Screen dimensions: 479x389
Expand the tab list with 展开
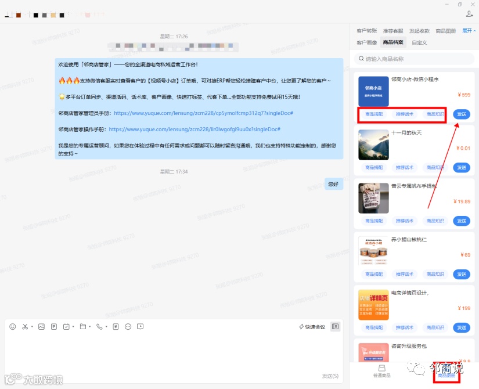click(x=469, y=31)
